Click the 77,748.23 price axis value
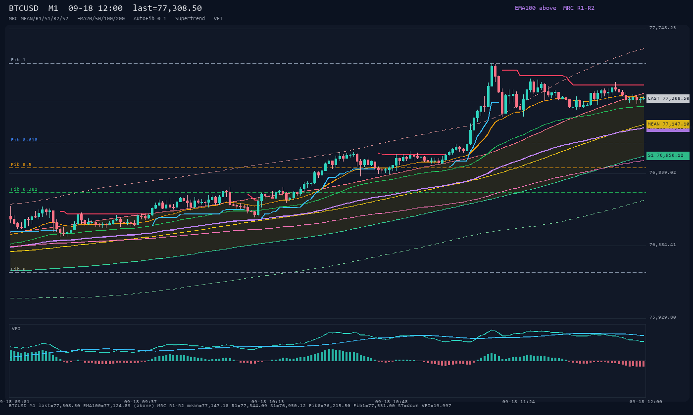 tap(662, 28)
